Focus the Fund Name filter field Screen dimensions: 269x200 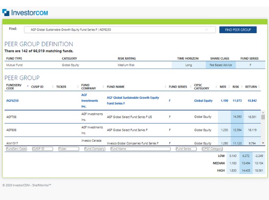click(x=140, y=149)
